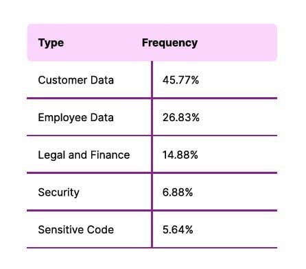Image resolution: width=306 pixels, height=269 pixels.
Task: Click the 5.64% frequency value
Action: [x=178, y=230]
